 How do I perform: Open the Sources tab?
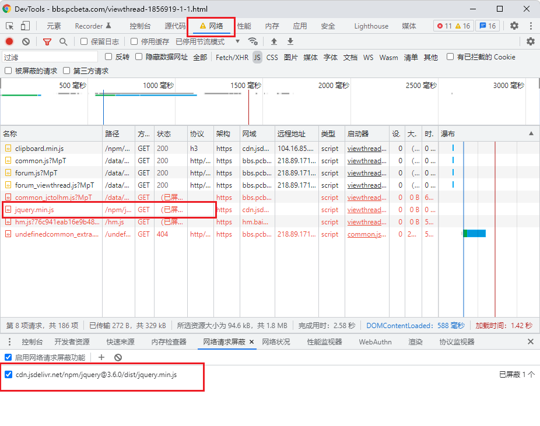click(x=175, y=26)
